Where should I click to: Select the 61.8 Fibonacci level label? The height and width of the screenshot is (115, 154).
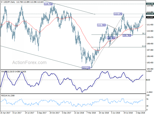pos(144,46)
